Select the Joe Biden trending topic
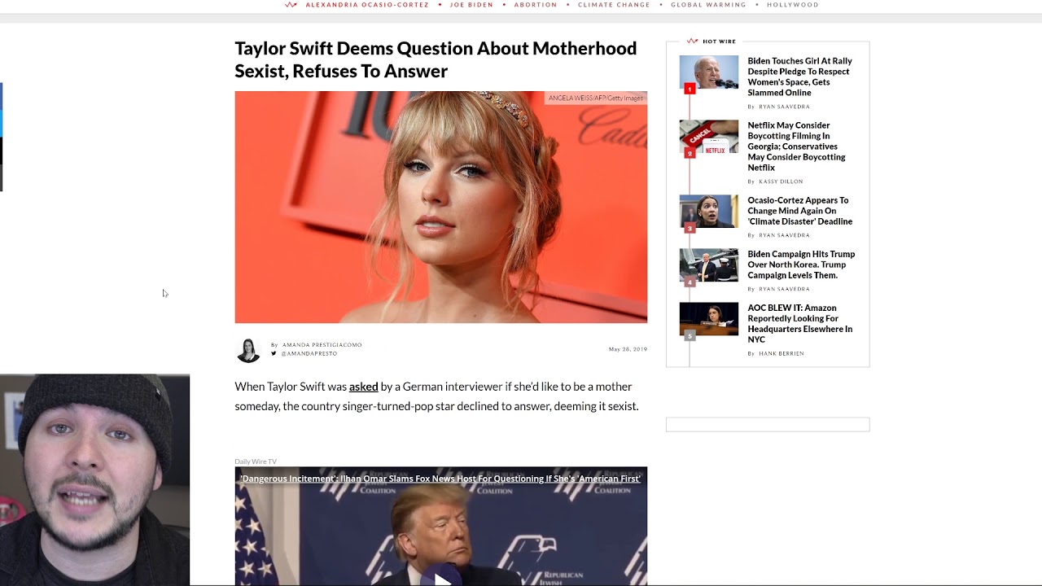Viewport: 1042px width, 586px height. [x=471, y=5]
